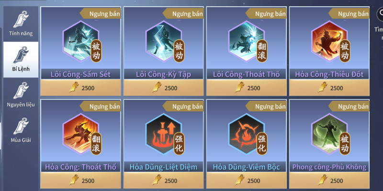The image size is (383, 191).
Task: Click the search magnifier icon at right edge
Action: pyautogui.click(x=380, y=14)
